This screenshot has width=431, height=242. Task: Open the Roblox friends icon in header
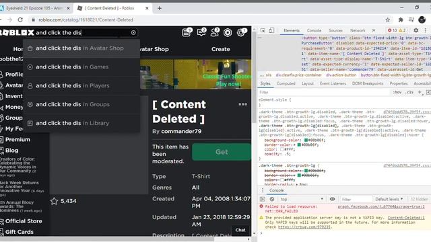tap(215, 32)
